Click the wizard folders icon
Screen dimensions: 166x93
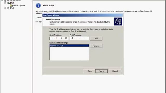(118, 21)
